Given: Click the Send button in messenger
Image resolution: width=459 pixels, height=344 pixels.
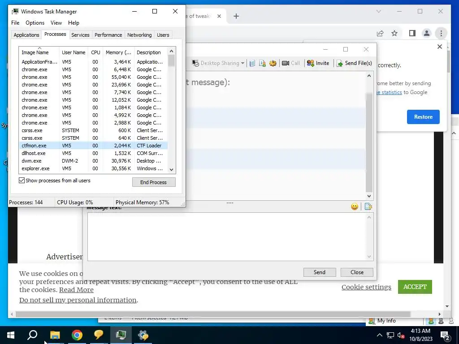Looking at the screenshot, I should coord(320,272).
